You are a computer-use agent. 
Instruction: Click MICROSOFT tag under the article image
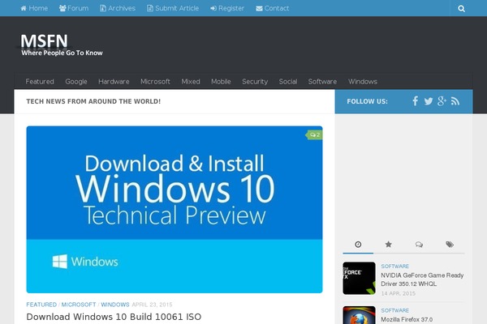click(79, 305)
